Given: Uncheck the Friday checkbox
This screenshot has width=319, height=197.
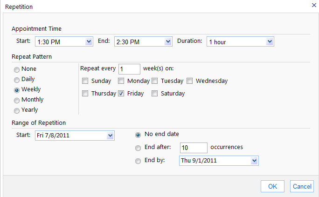Looking at the screenshot, I should [x=121, y=94].
